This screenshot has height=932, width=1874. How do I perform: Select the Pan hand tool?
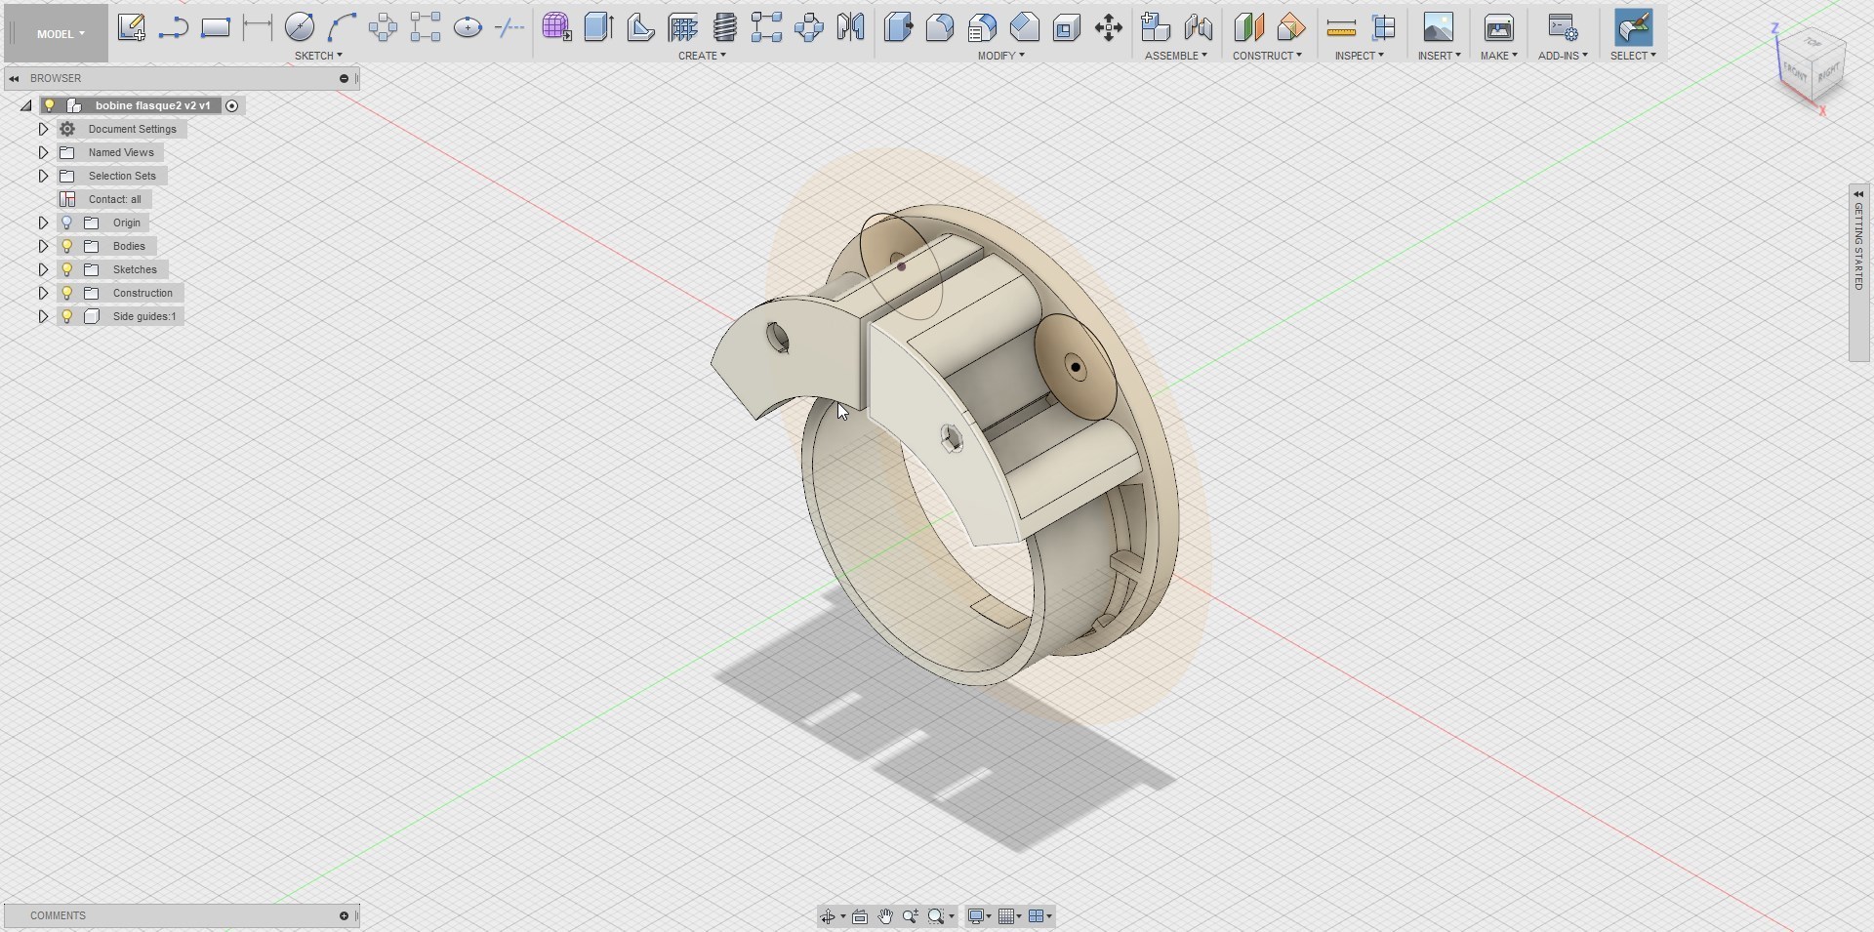884,916
